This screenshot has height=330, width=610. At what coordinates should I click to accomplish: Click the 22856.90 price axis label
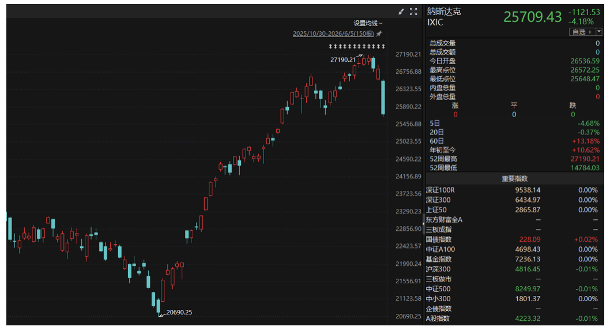point(408,229)
